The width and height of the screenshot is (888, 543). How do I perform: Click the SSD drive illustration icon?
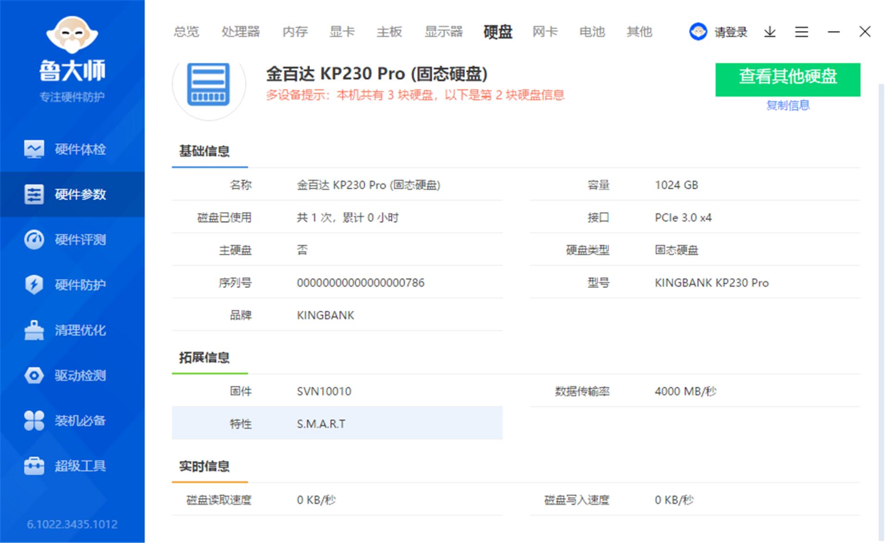tap(210, 84)
